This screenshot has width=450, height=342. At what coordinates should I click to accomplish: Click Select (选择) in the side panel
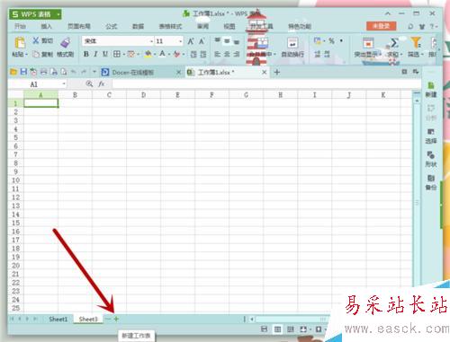(431, 136)
